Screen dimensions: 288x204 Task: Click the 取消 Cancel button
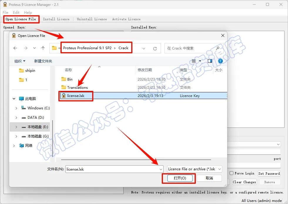[x=209, y=178]
